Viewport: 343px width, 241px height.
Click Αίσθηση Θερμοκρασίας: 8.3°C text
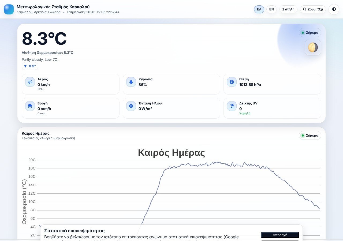coord(47,53)
